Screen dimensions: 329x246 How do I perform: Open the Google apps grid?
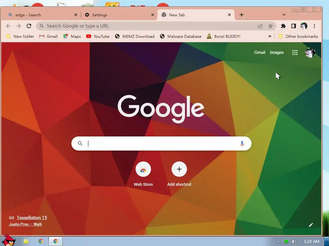coord(295,53)
